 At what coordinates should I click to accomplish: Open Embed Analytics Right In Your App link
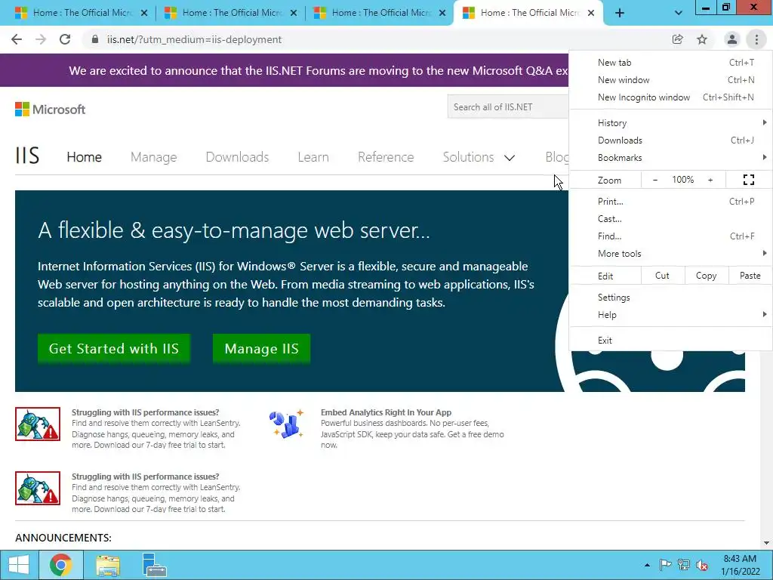pyautogui.click(x=386, y=412)
